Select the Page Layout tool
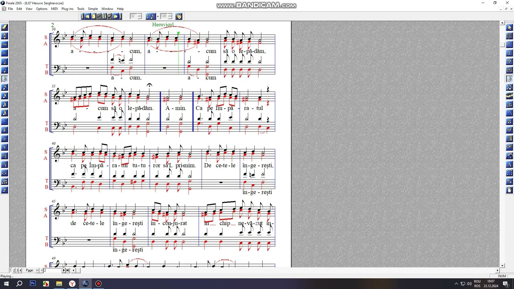This screenshot has width=514, height=289. click(509, 190)
